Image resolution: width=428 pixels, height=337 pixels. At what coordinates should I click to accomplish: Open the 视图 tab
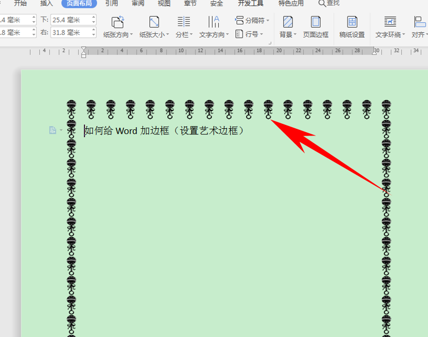[x=164, y=3]
